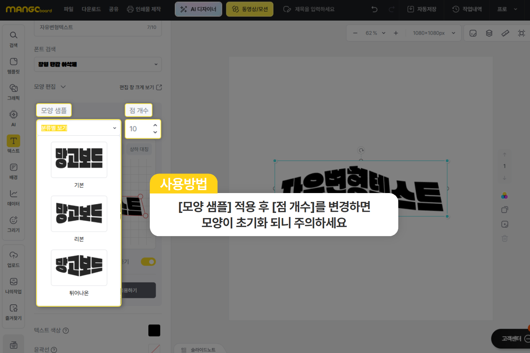
Task: Open the font selection dropdown
Action: 98,64
